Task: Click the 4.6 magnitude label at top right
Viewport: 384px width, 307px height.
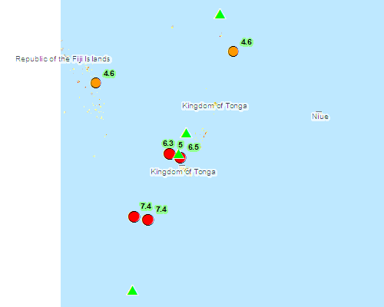Action: click(247, 42)
